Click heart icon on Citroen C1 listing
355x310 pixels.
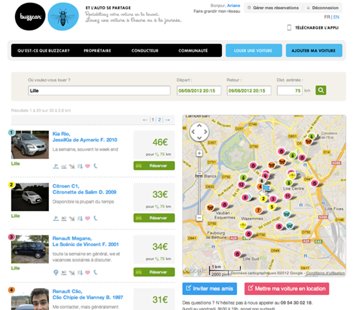pos(88,219)
